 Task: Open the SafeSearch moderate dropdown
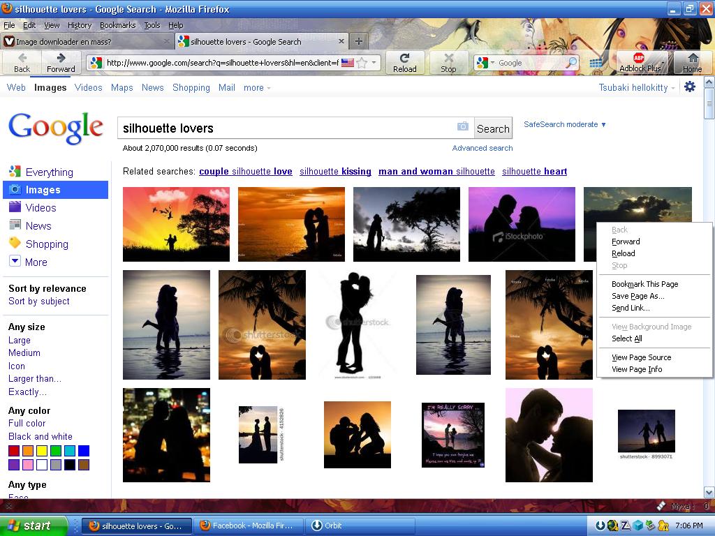[x=564, y=124]
